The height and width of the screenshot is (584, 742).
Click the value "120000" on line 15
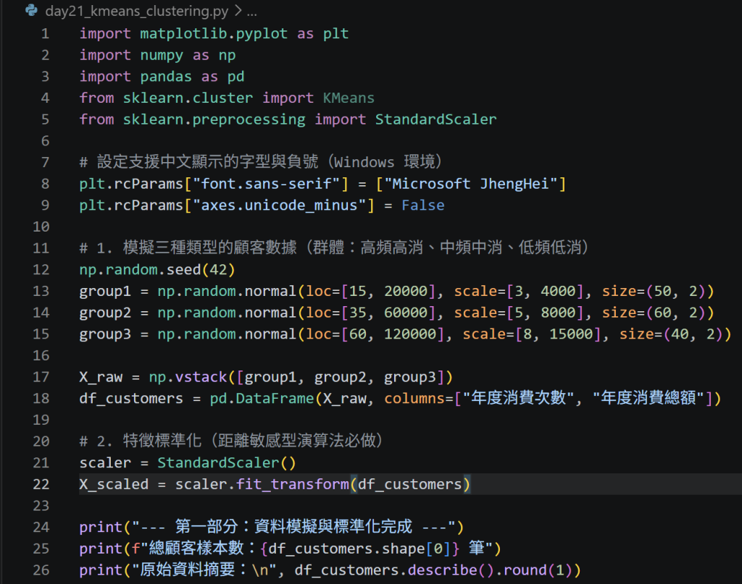(x=410, y=334)
